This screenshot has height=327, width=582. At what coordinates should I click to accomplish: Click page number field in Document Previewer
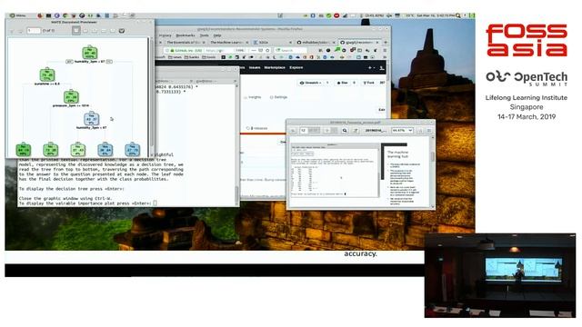pyautogui.click(x=34, y=30)
